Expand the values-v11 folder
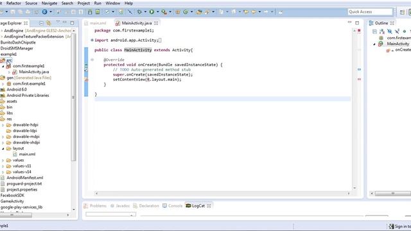The width and height of the screenshot is (411, 231). tap(3, 166)
